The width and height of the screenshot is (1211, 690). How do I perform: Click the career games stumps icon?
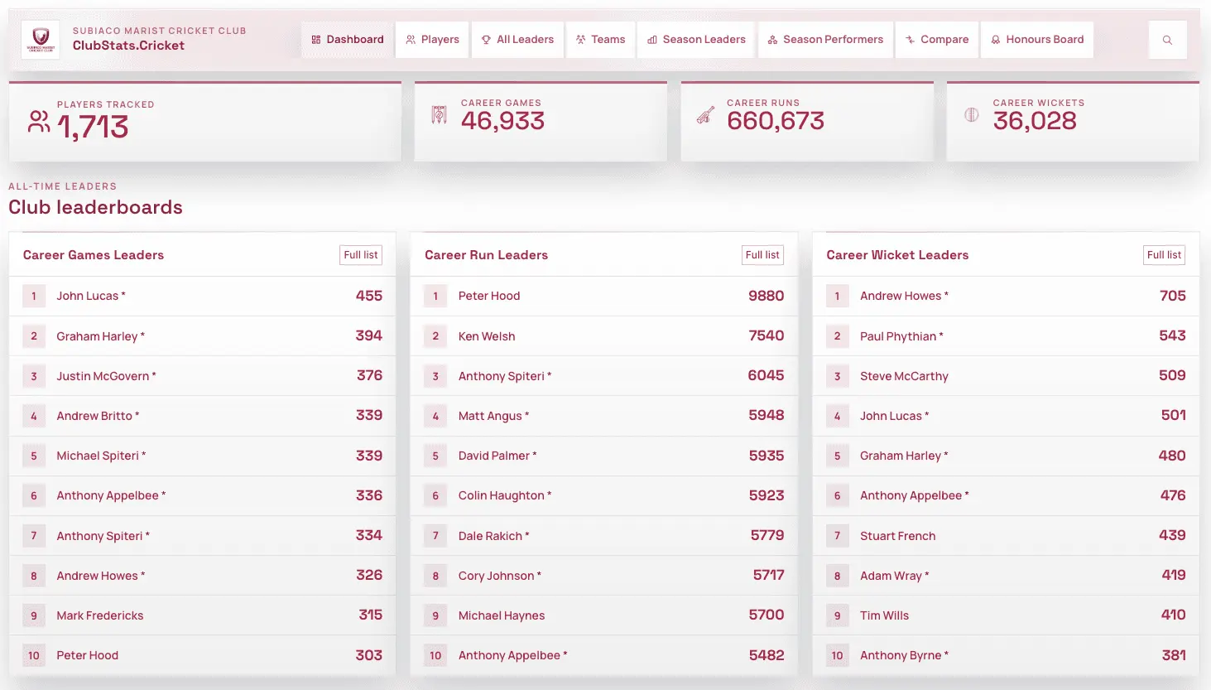(439, 115)
